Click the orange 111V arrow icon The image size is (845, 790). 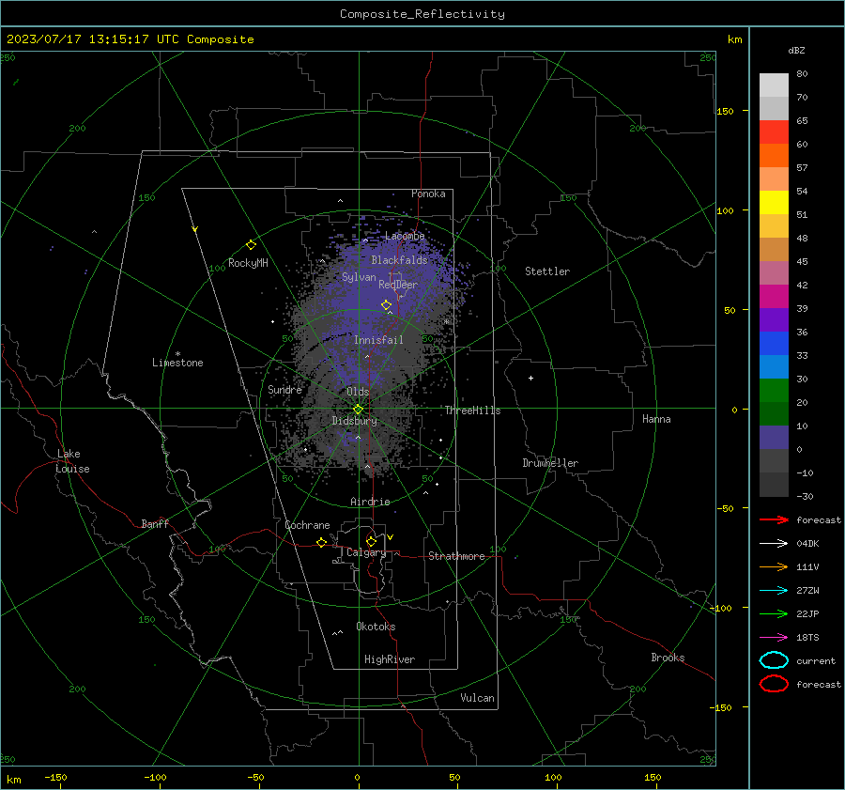point(774,566)
